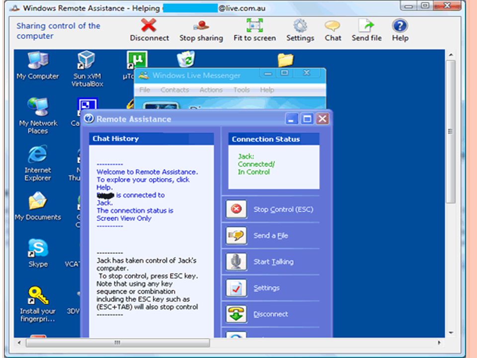Click the Send a File icon button

236,235
